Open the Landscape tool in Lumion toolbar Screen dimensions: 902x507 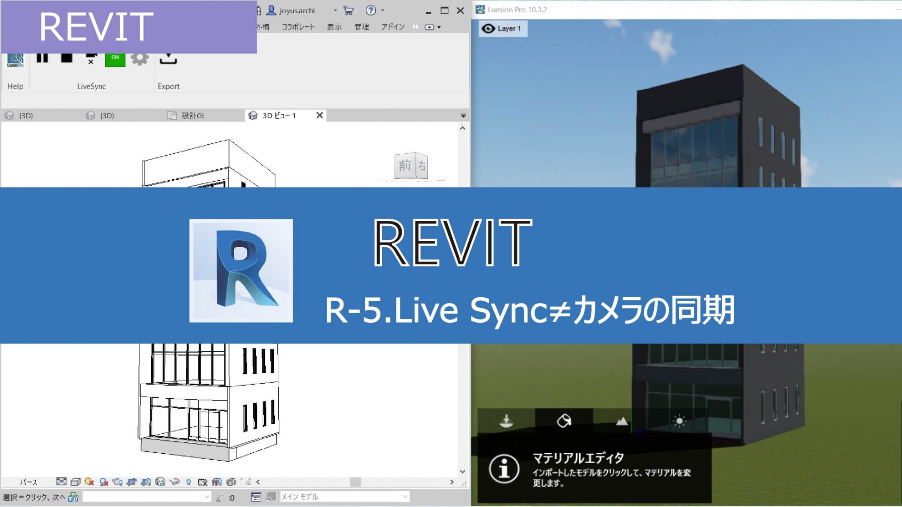(622, 421)
